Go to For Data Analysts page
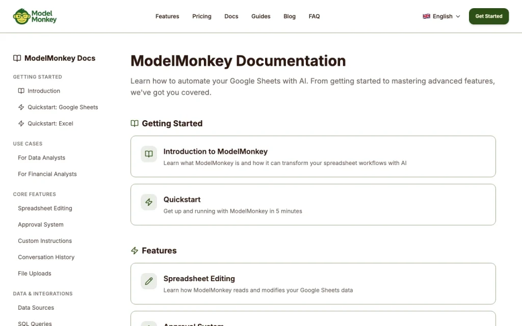Image resolution: width=522 pixels, height=326 pixels. pos(42,158)
